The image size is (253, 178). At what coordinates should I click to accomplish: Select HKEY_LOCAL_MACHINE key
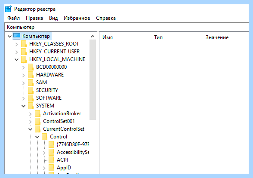coord(57,59)
